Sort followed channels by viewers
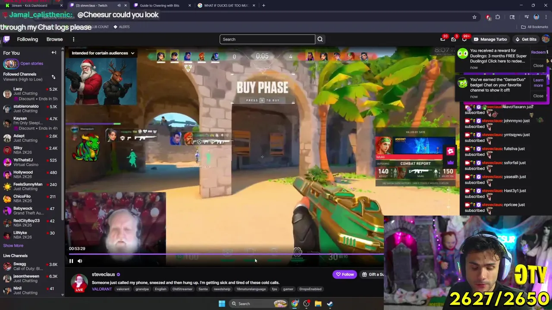Image resolution: width=552 pixels, height=310 pixels. (x=53, y=77)
